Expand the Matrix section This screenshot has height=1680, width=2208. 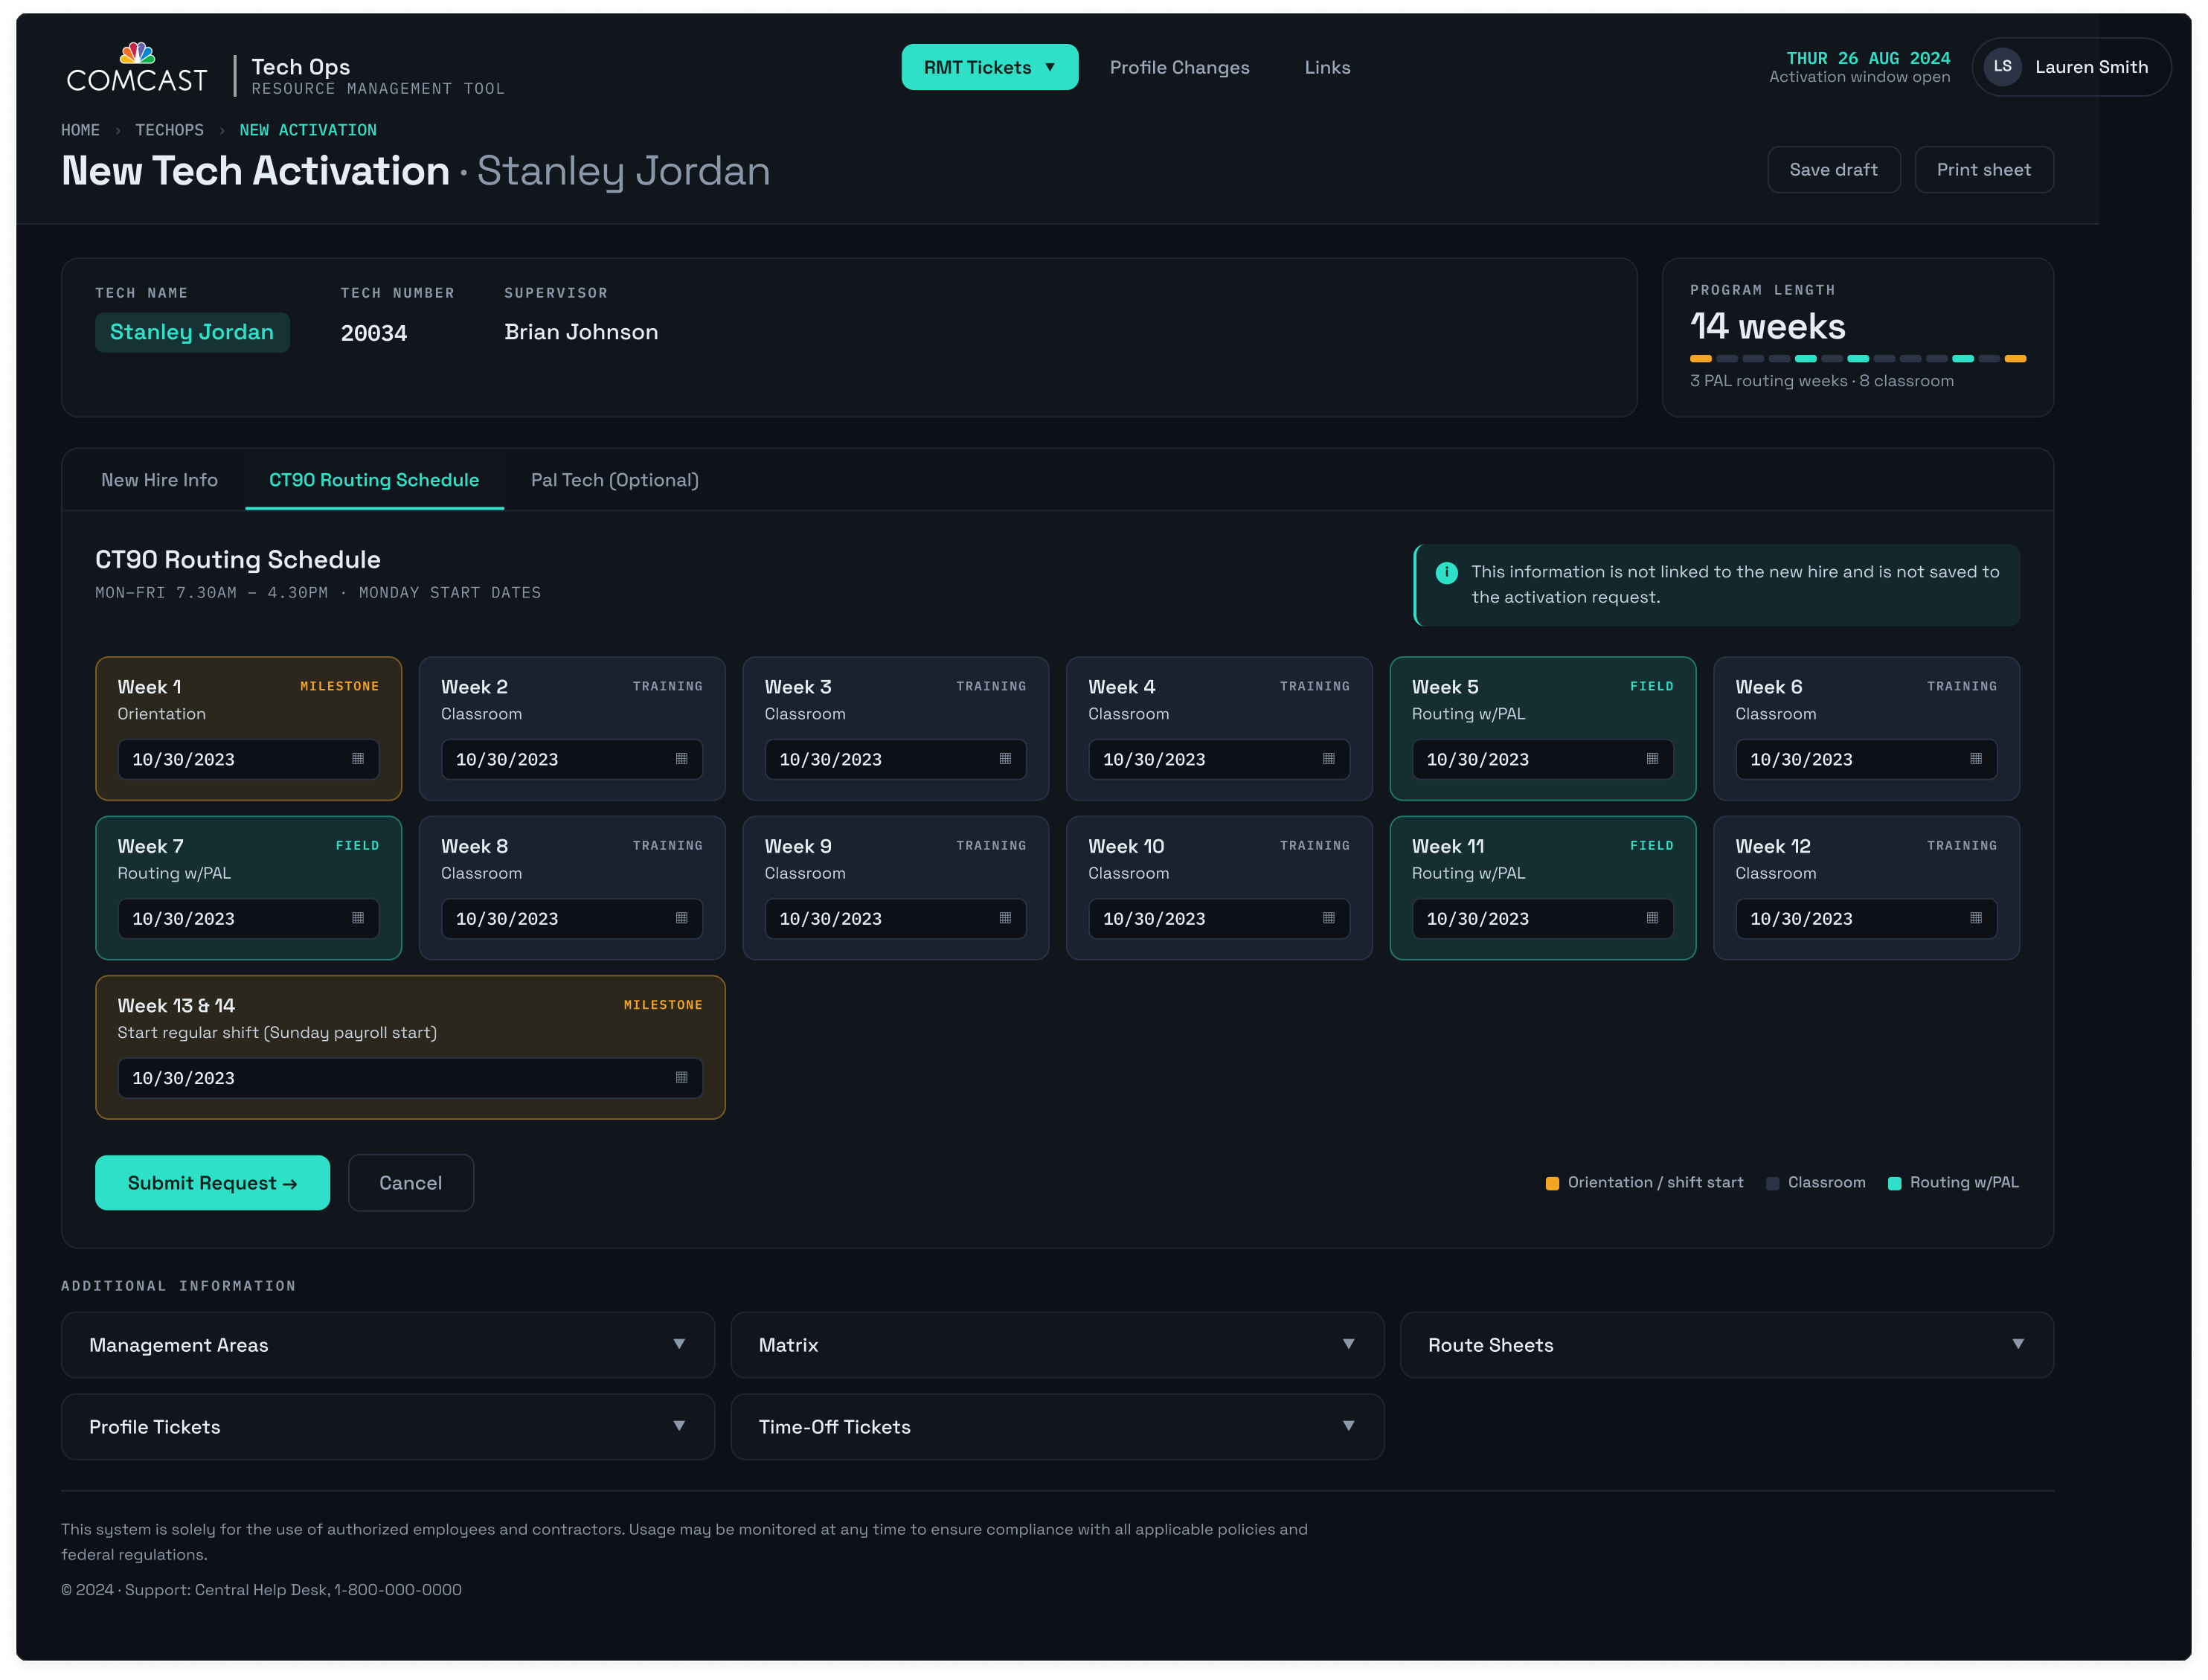1057,1345
